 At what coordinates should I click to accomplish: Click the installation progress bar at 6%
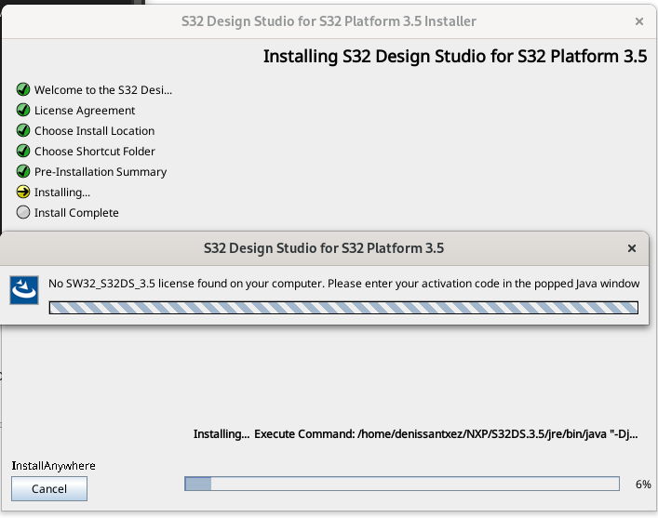click(x=402, y=484)
